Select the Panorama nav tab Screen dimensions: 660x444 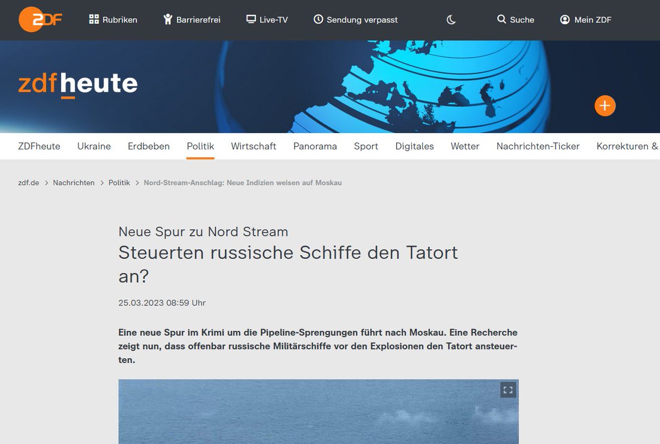315,146
